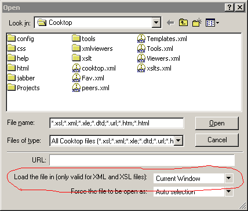Select the Viewers.xml file icon

141,58
